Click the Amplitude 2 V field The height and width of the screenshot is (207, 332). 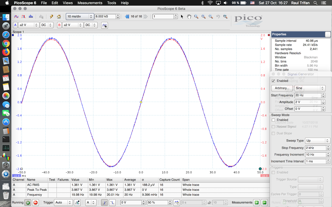pos(308,102)
